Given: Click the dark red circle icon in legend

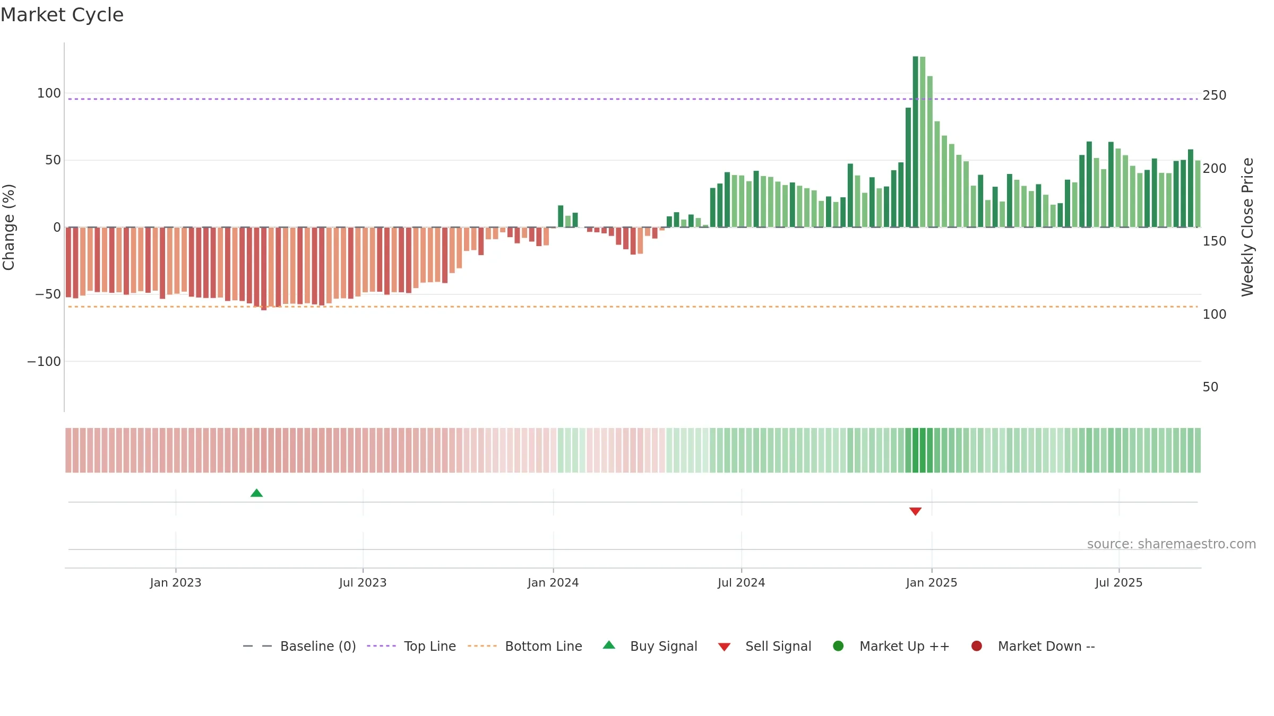Looking at the screenshot, I should tap(976, 646).
